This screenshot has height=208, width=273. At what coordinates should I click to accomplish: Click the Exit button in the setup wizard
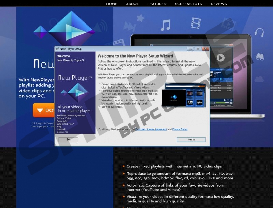tap(68, 140)
